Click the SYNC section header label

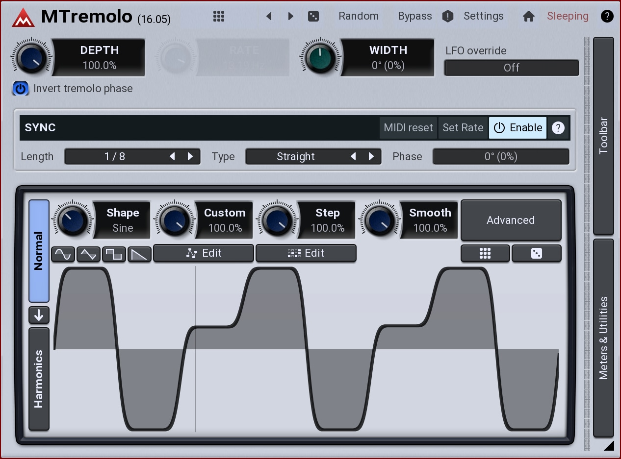tap(40, 128)
